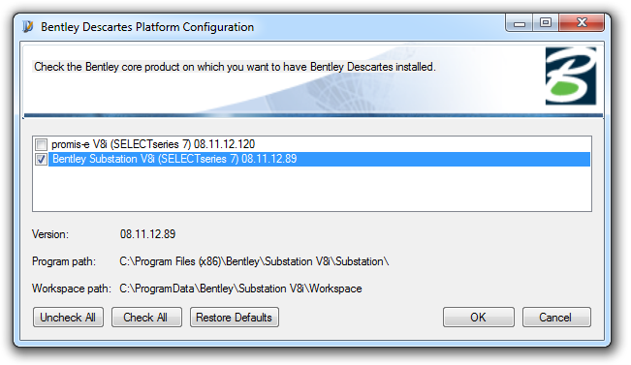Select the highlighted Bentley Substation V8i row
The width and height of the screenshot is (631, 365).
click(320, 159)
